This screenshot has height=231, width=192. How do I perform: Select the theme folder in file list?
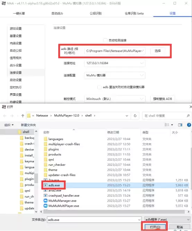pyautogui.click(x=53, y=170)
